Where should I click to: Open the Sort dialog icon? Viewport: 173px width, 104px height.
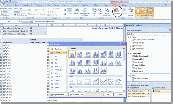69,11
